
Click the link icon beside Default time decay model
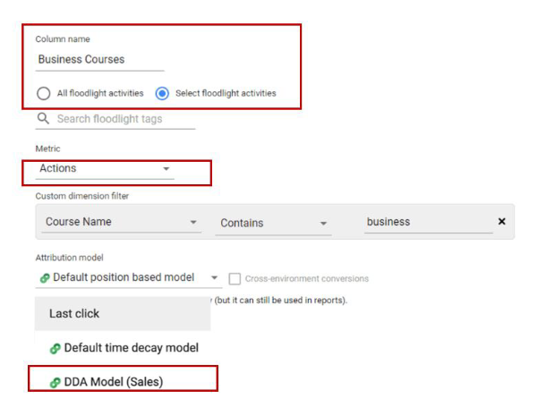coord(56,348)
